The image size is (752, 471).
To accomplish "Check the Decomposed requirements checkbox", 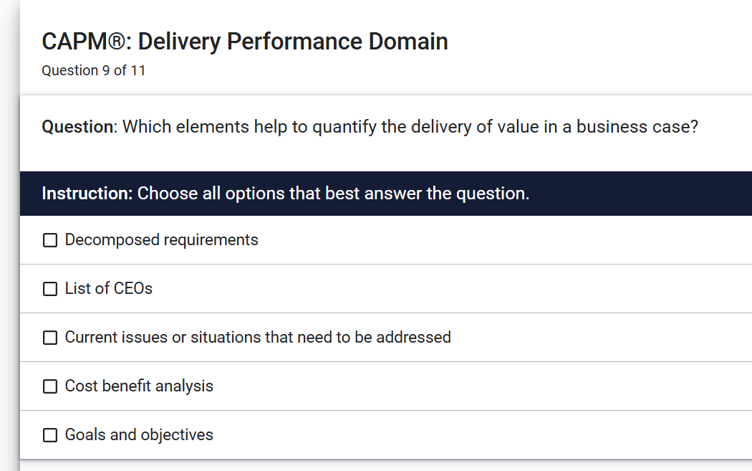I will point(49,239).
